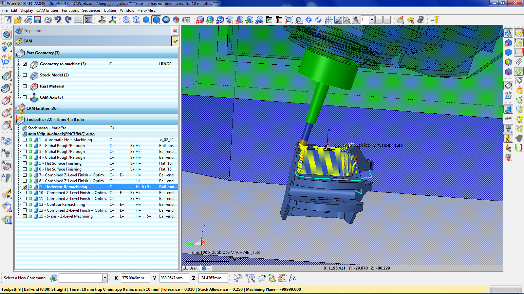Viewport: 524px width, 294px height.
Task: Open the CAM Entities menu
Action: tap(47, 10)
